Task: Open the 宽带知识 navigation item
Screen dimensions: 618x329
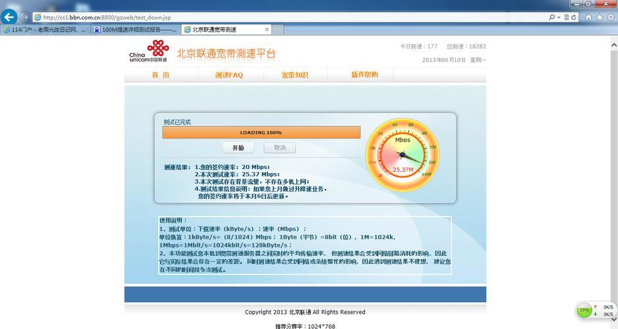Action: click(295, 75)
